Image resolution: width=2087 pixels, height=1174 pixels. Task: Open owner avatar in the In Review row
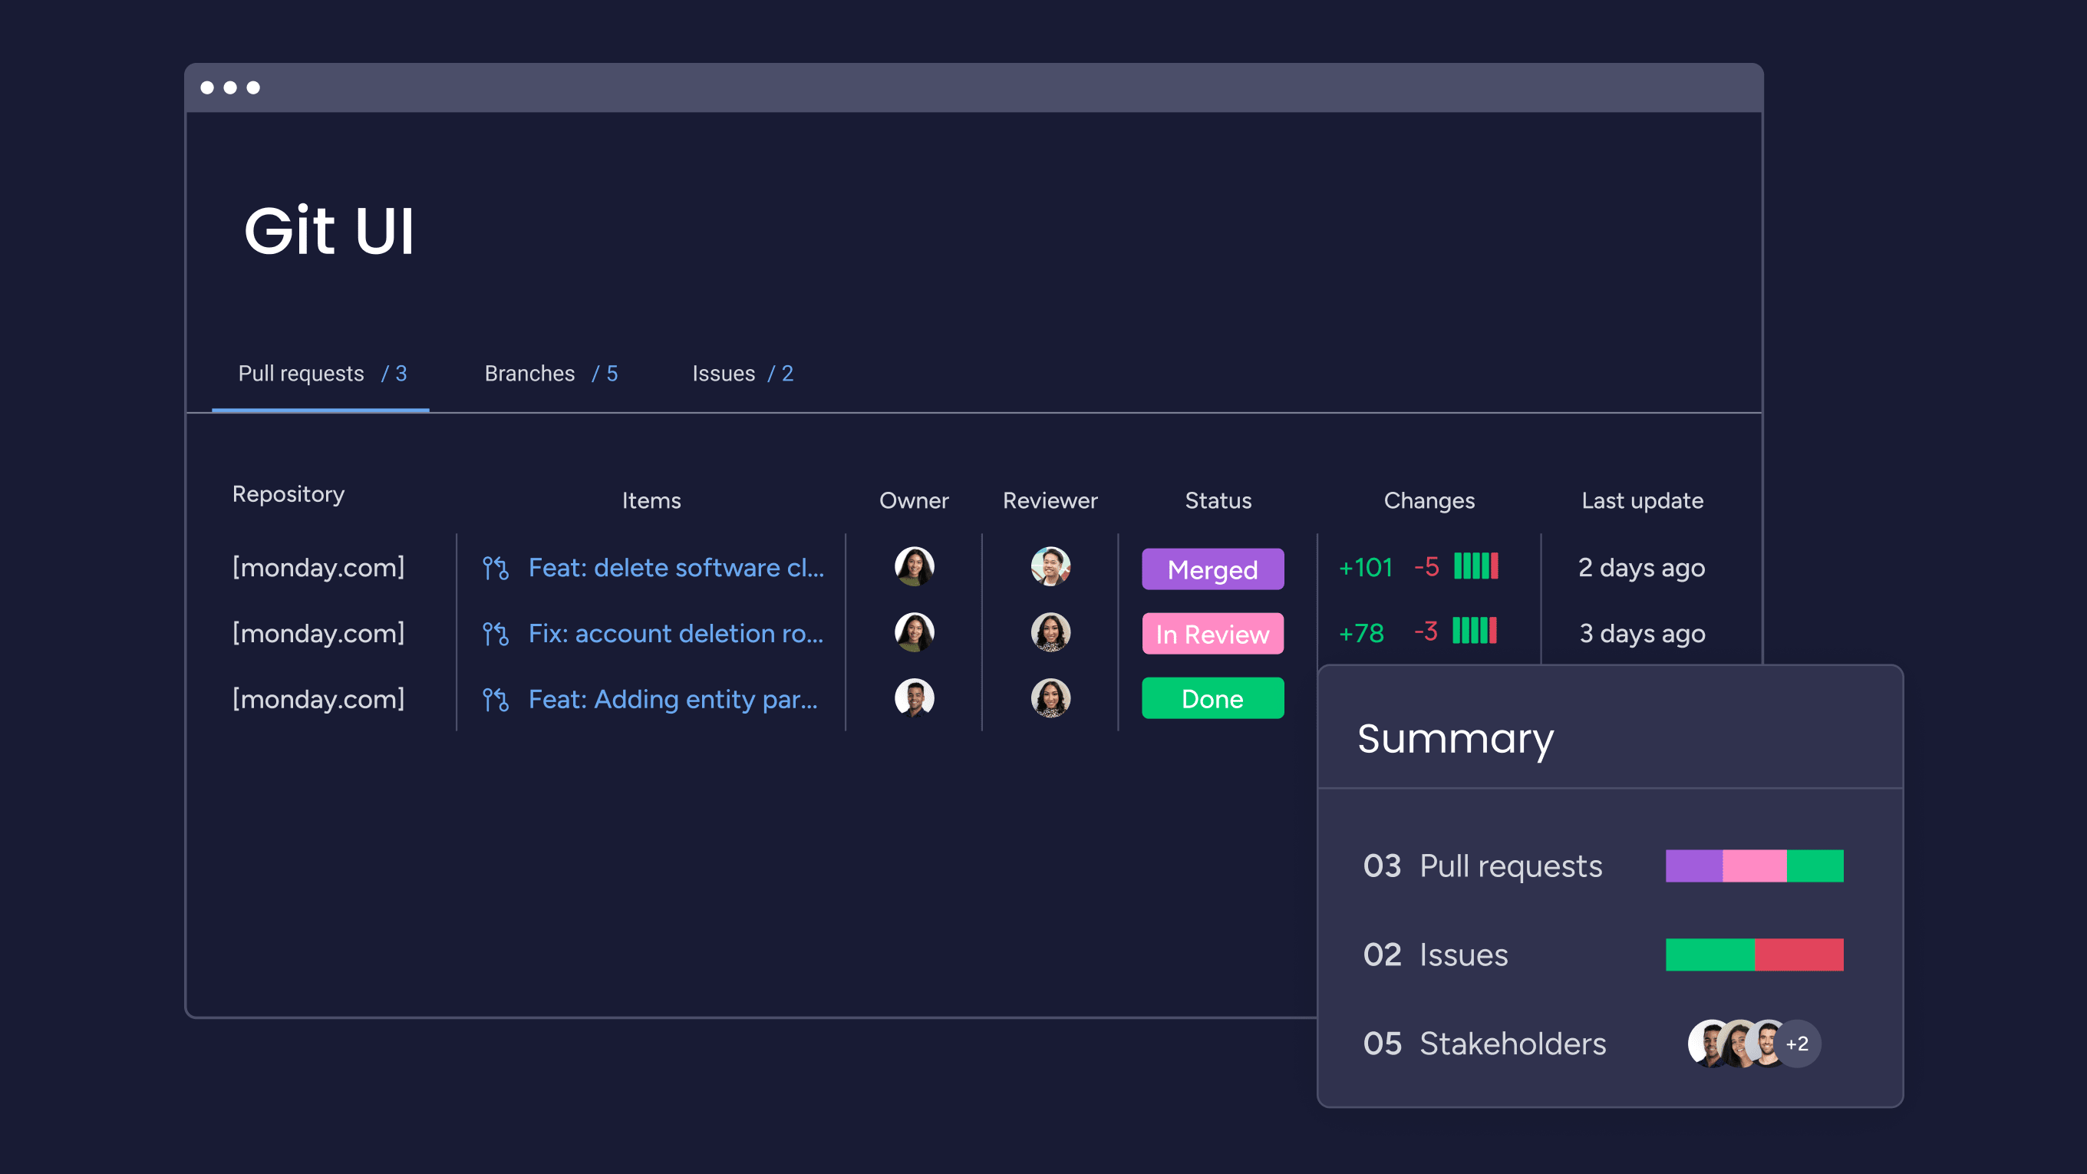coord(914,632)
